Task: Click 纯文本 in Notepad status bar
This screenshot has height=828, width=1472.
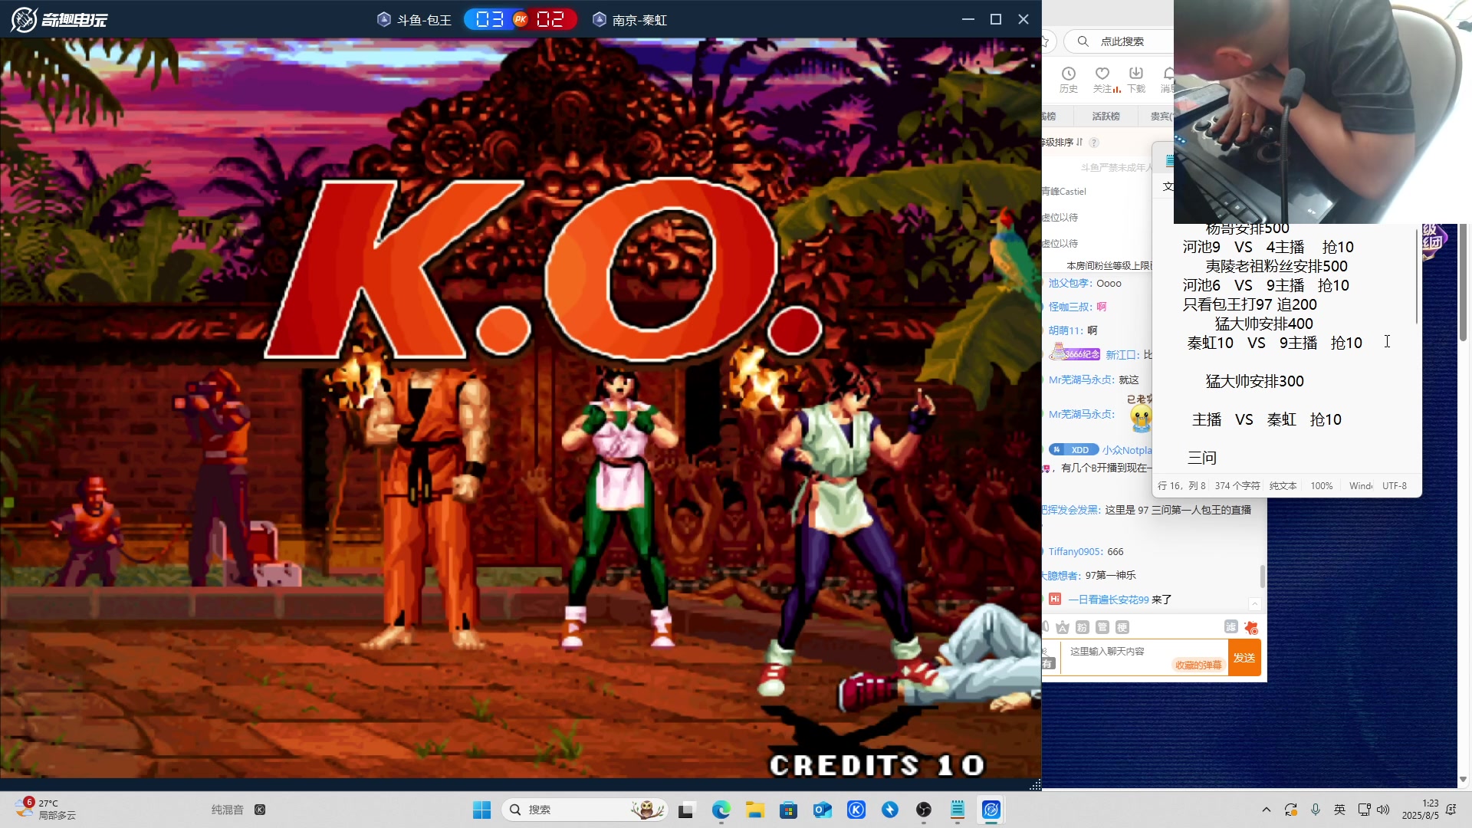Action: click(x=1283, y=486)
